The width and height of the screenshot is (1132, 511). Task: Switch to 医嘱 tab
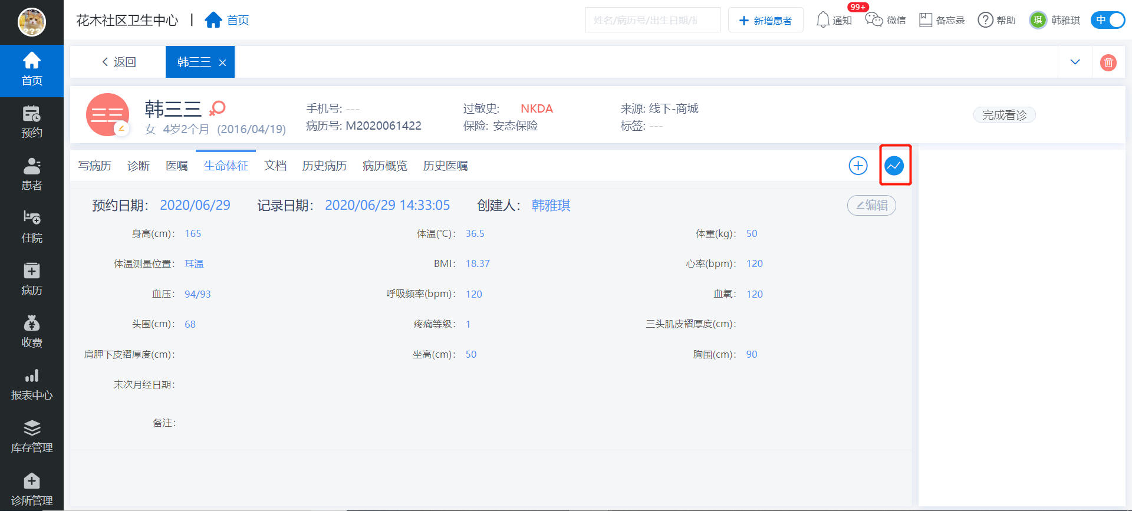coord(177,166)
